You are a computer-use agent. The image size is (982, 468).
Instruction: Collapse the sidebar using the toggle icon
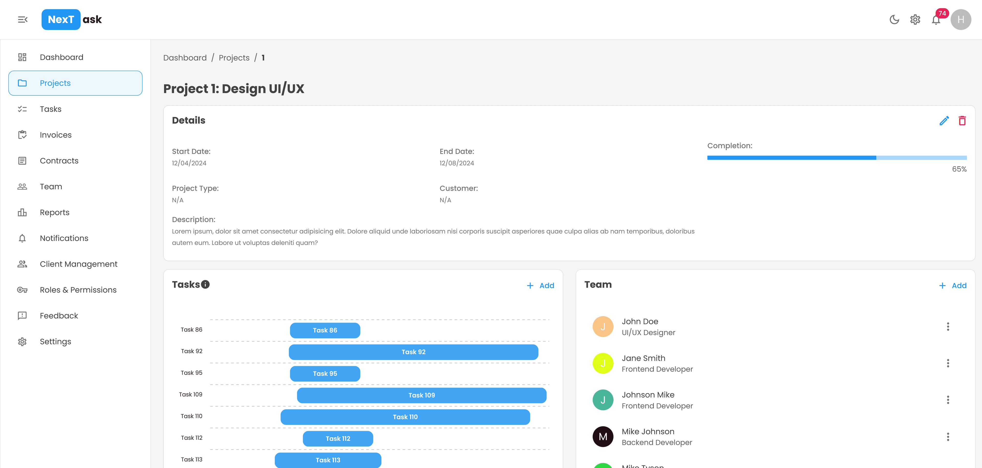pyautogui.click(x=23, y=19)
